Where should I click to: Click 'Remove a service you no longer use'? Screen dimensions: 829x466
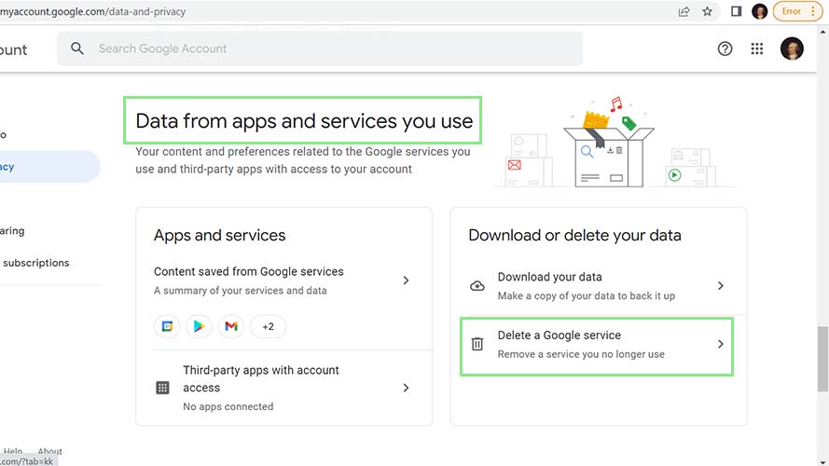pyautogui.click(x=581, y=354)
